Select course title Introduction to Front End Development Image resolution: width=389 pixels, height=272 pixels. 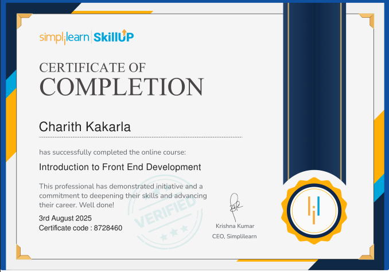pyautogui.click(x=120, y=167)
